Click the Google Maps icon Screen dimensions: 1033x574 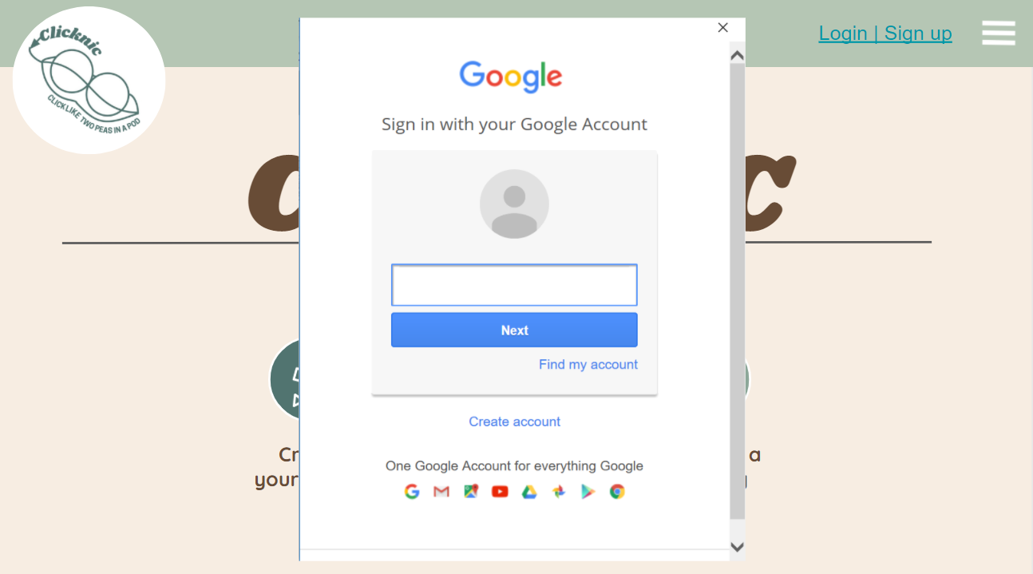click(x=471, y=492)
